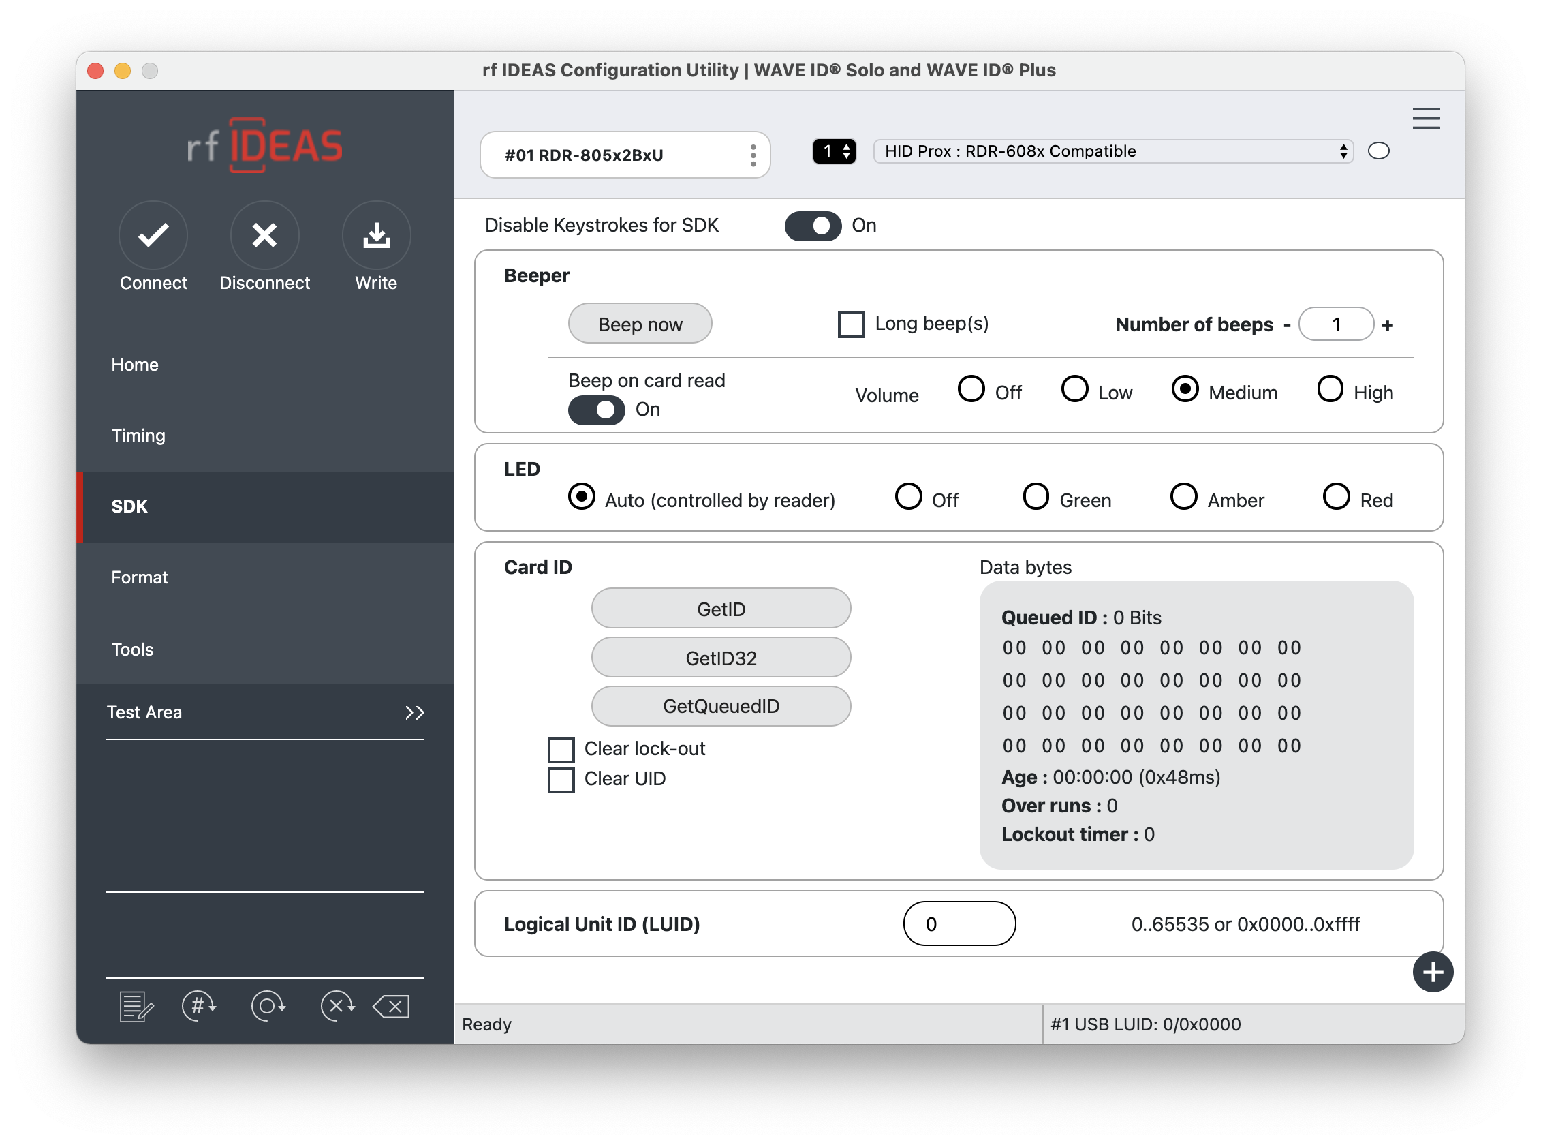
Task: Click the Logical Unit ID input field
Action: point(959,924)
